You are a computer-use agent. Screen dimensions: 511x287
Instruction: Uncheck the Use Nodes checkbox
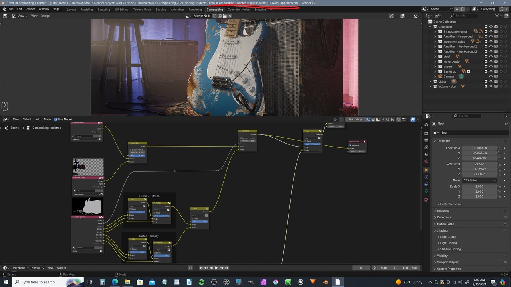click(56, 119)
